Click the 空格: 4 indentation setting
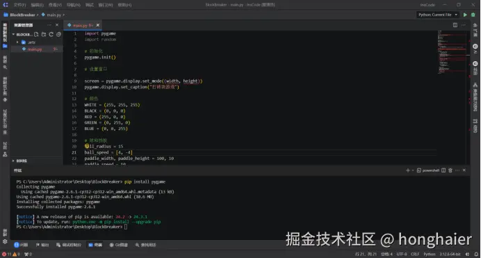The image size is (481, 258). tap(387, 254)
